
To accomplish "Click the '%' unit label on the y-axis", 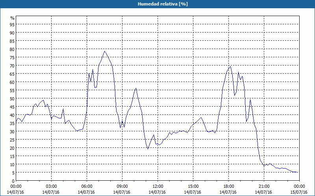I will (13, 18).
